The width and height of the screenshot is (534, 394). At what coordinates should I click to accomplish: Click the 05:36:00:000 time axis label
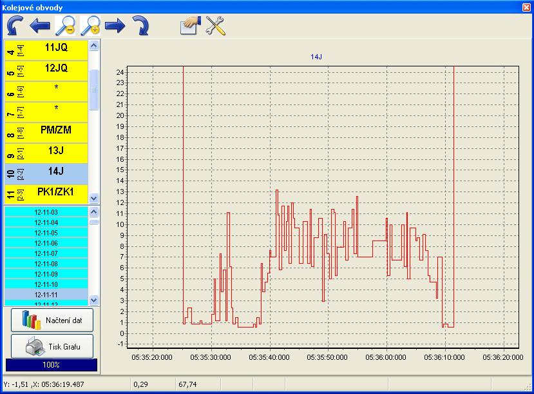386,357
